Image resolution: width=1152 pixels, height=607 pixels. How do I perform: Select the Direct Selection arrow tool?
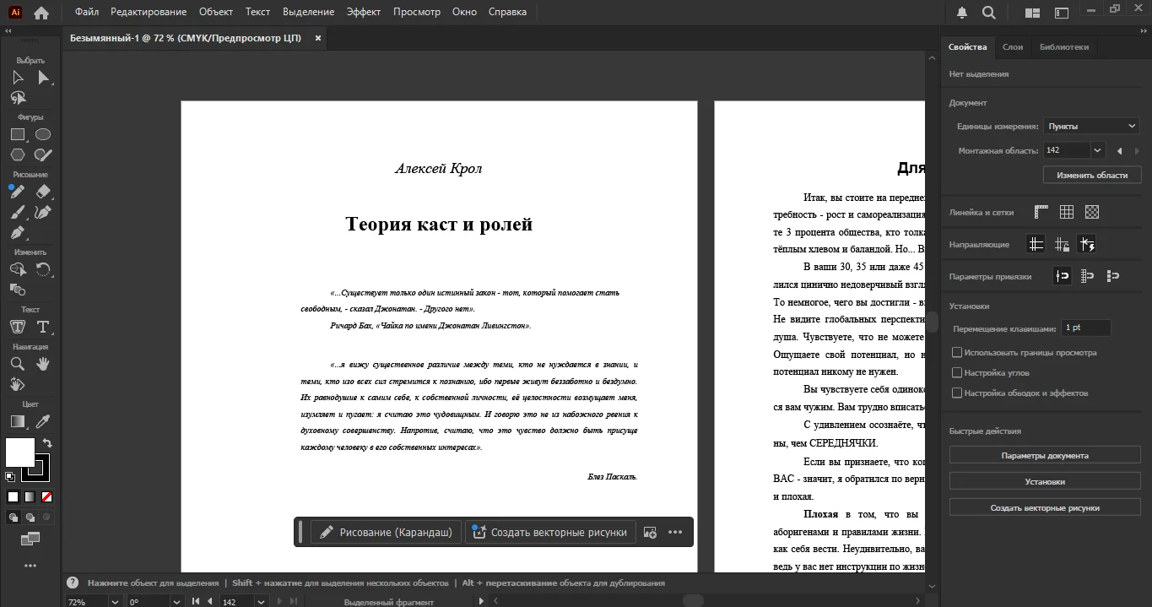43,78
